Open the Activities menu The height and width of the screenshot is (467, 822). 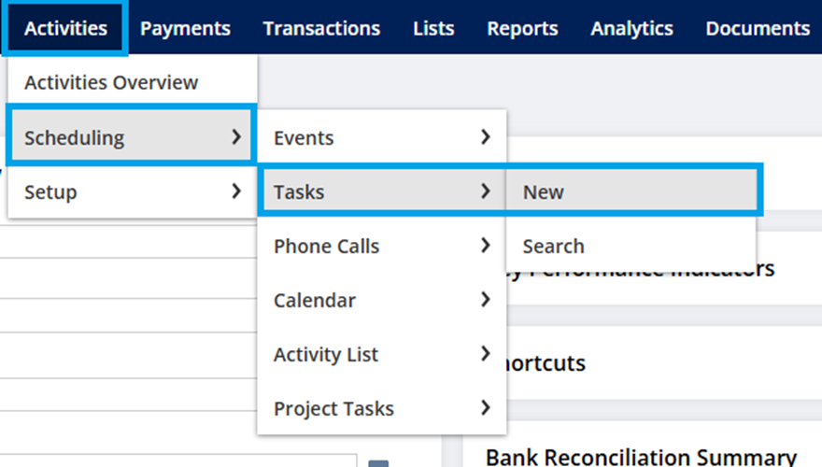65,28
